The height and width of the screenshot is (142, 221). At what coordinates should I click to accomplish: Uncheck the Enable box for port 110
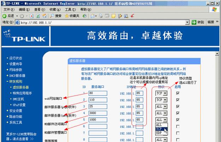tap(178, 100)
